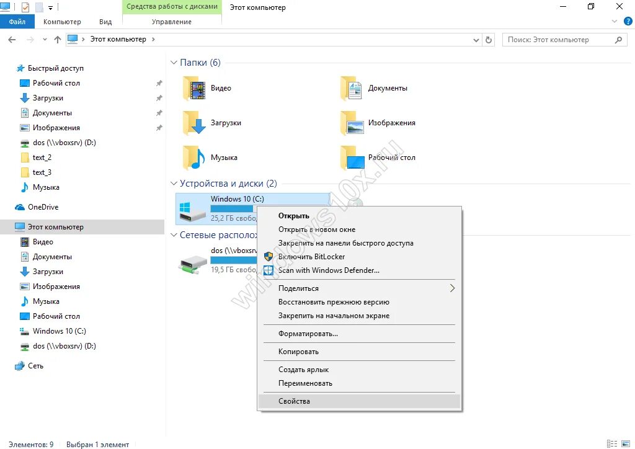Select OneDrive in the navigation pane
The height and width of the screenshot is (449, 635).
coord(43,207)
